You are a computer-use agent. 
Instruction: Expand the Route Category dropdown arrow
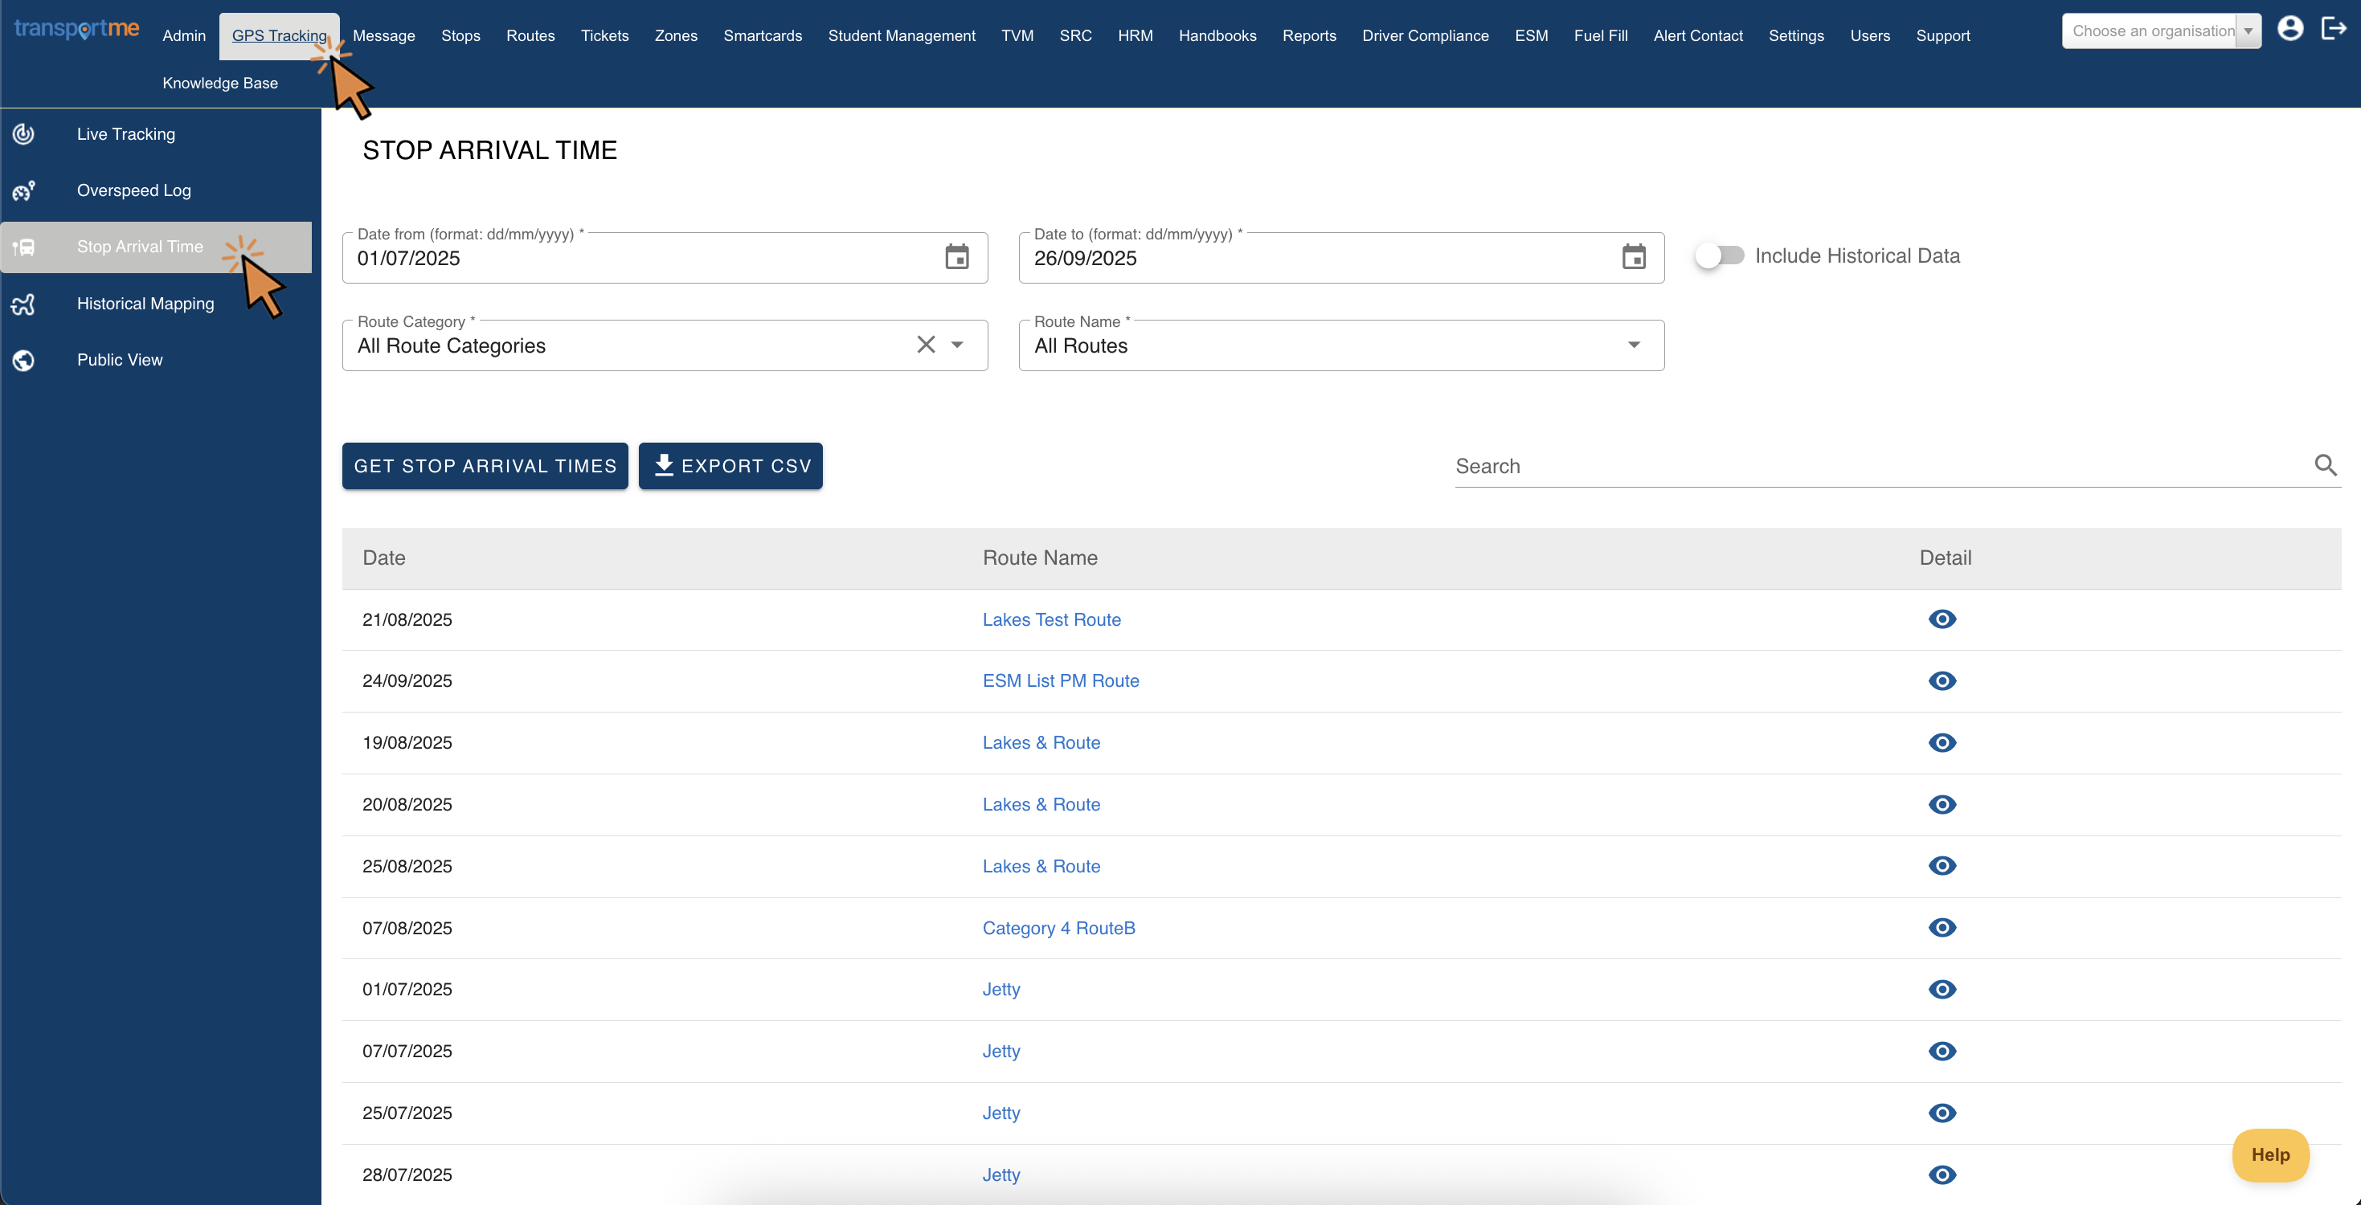[x=957, y=345]
